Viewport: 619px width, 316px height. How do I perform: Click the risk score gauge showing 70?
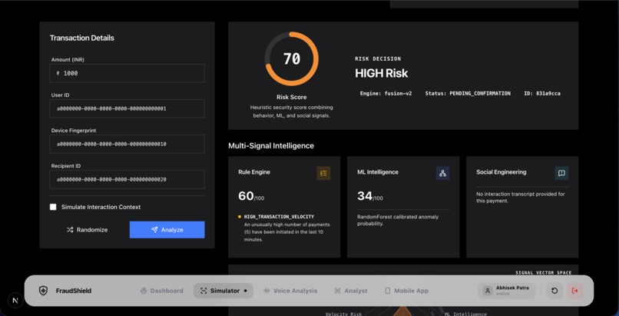point(292,59)
